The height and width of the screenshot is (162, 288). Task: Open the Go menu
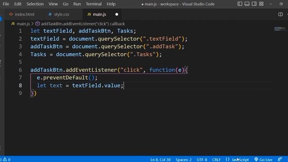(x=65, y=4)
